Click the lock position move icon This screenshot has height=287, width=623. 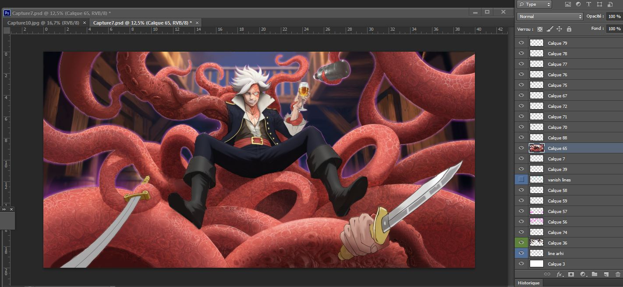click(559, 29)
